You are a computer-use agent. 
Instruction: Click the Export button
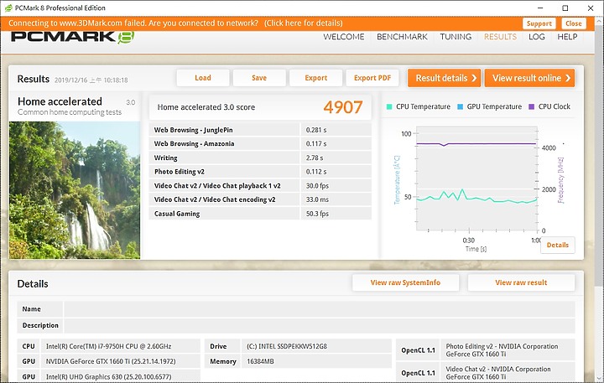coord(316,78)
